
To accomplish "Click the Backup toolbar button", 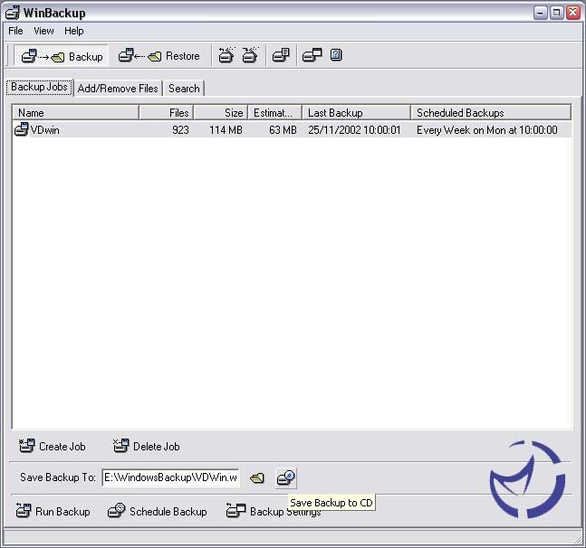I will pos(62,56).
